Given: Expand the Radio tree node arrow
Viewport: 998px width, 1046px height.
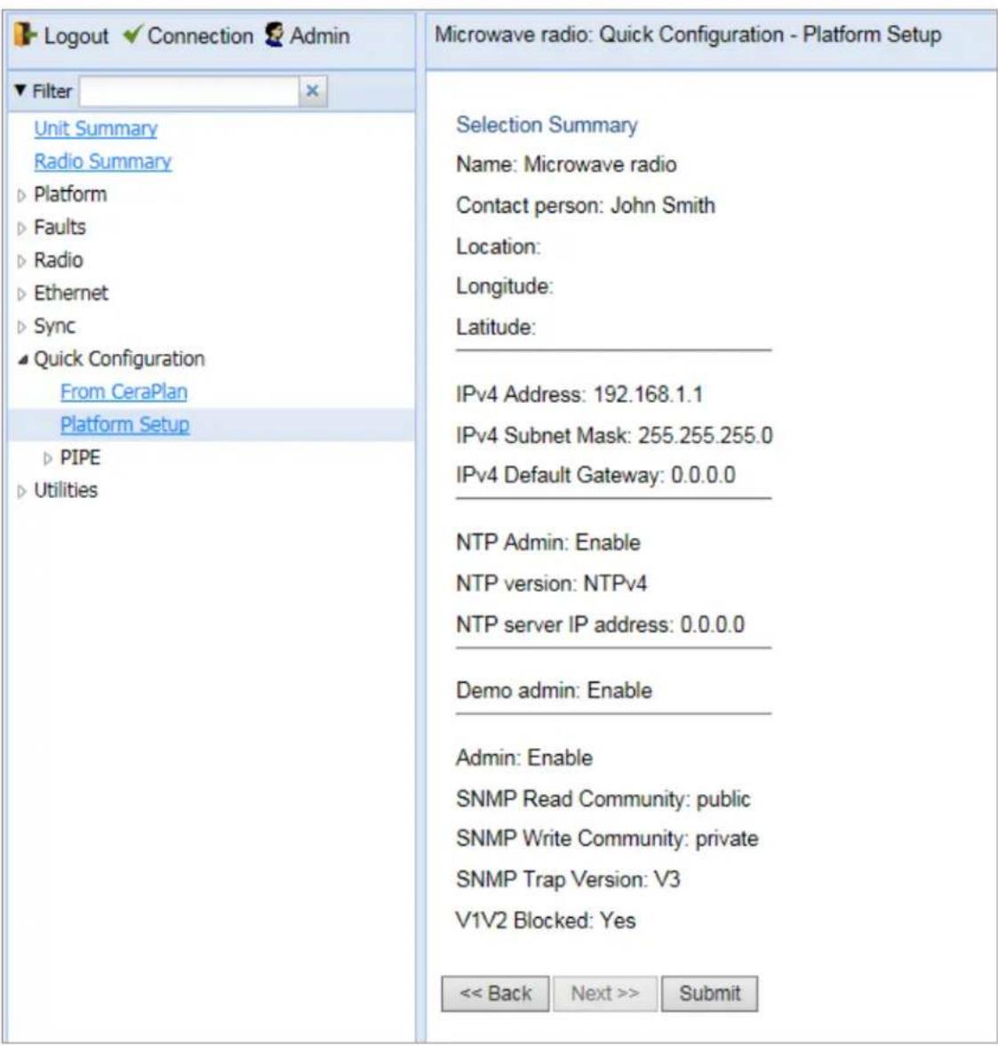Looking at the screenshot, I should point(21,261).
